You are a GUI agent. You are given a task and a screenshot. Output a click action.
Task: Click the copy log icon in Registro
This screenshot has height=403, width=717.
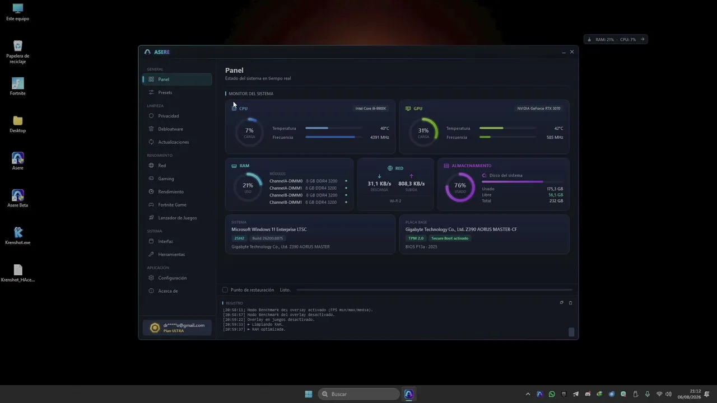(561, 303)
